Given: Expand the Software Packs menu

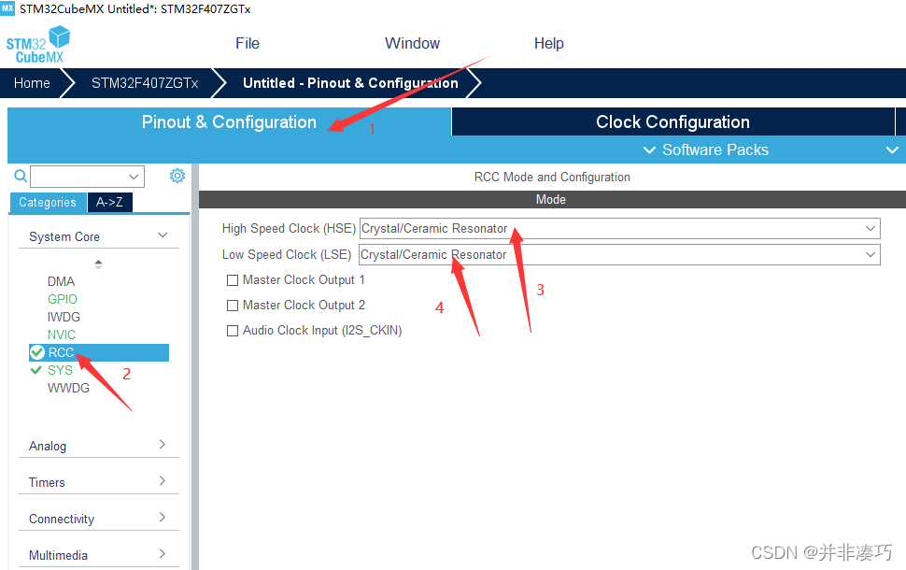Looking at the screenshot, I should pyautogui.click(x=706, y=150).
